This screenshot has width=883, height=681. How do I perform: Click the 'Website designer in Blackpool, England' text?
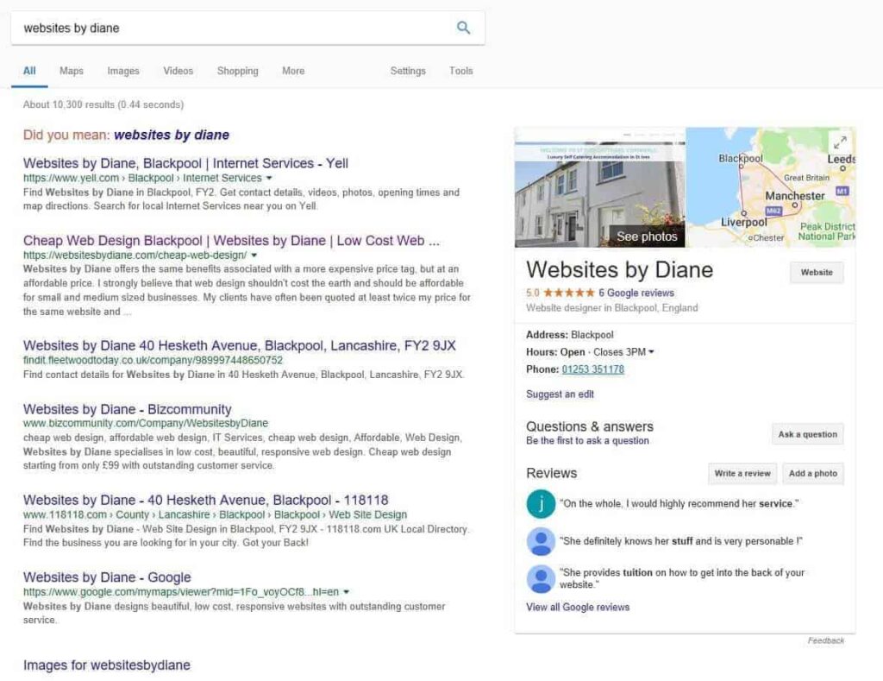pos(612,308)
